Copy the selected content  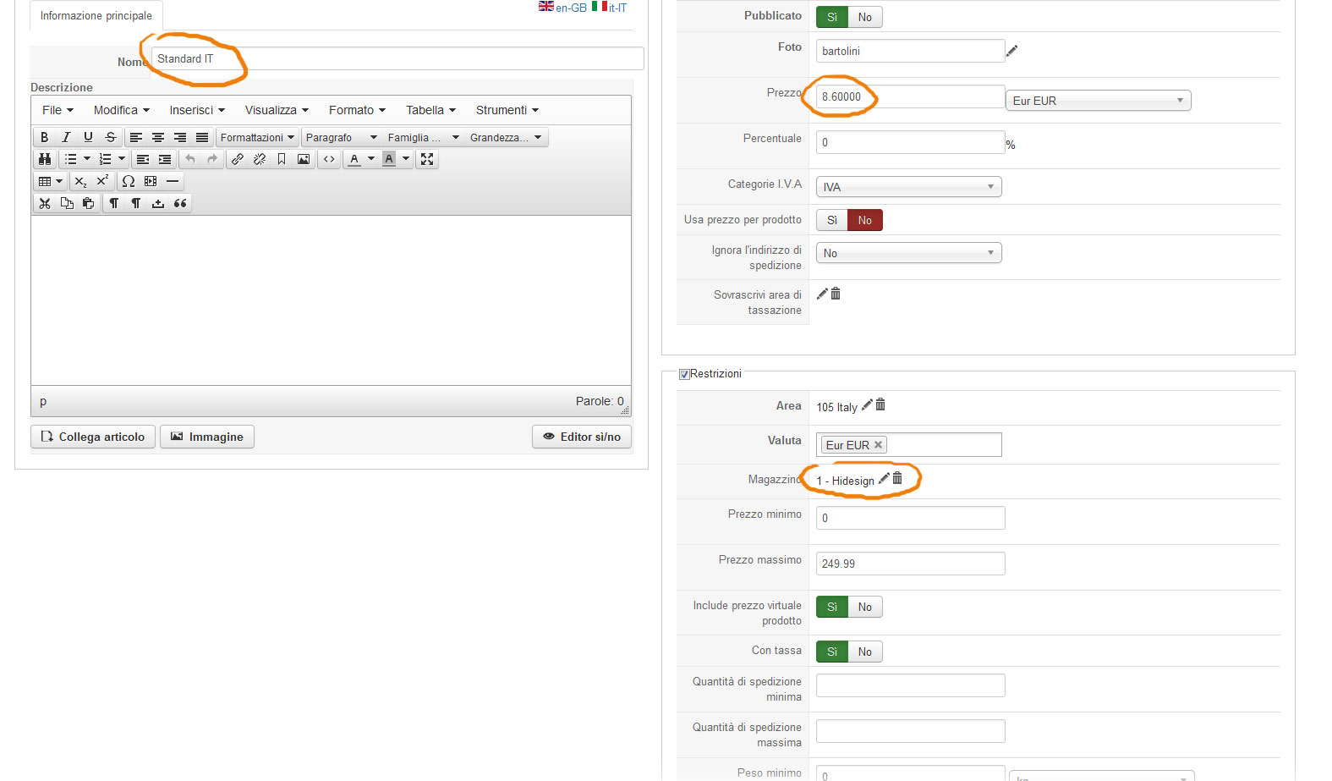coord(67,203)
